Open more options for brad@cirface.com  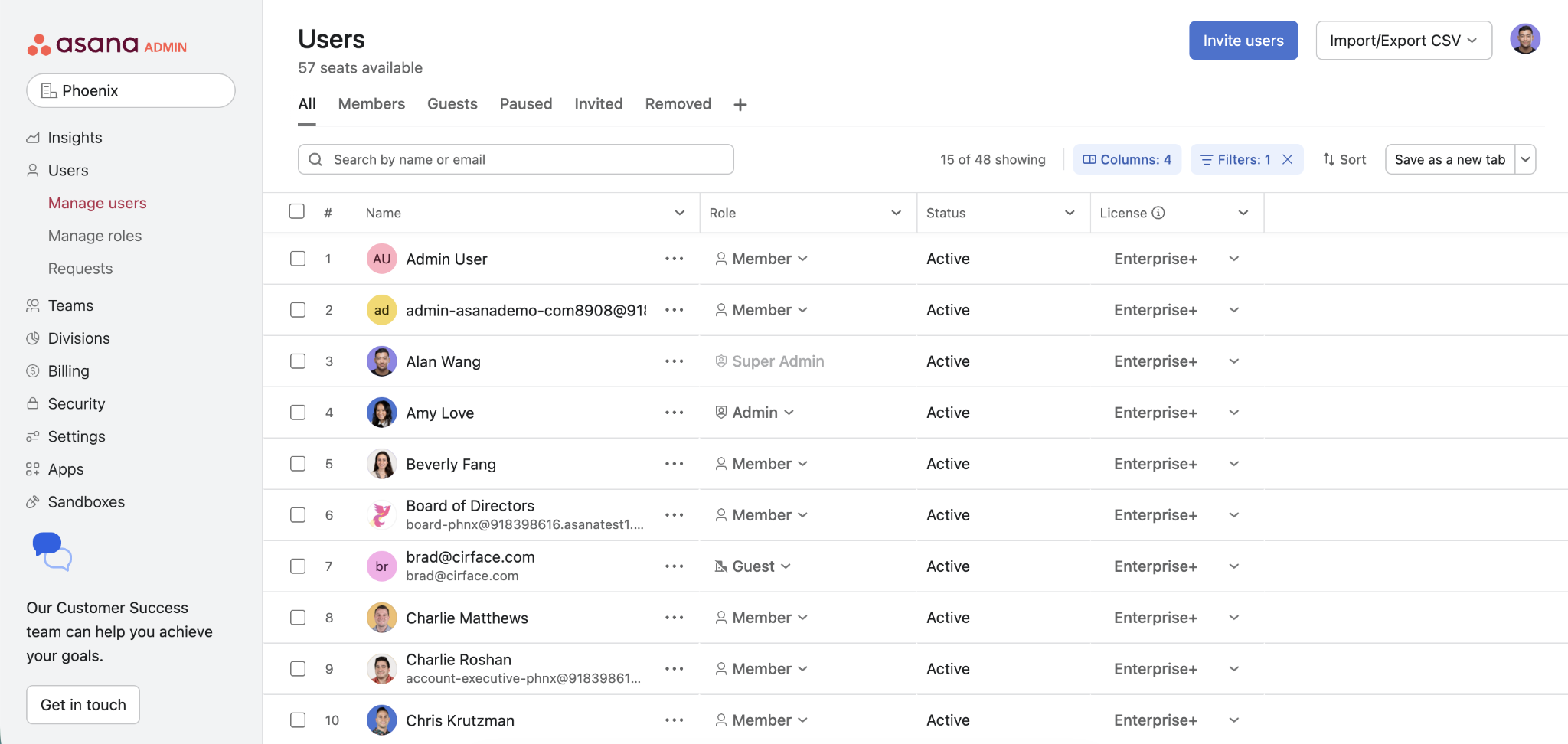(674, 566)
